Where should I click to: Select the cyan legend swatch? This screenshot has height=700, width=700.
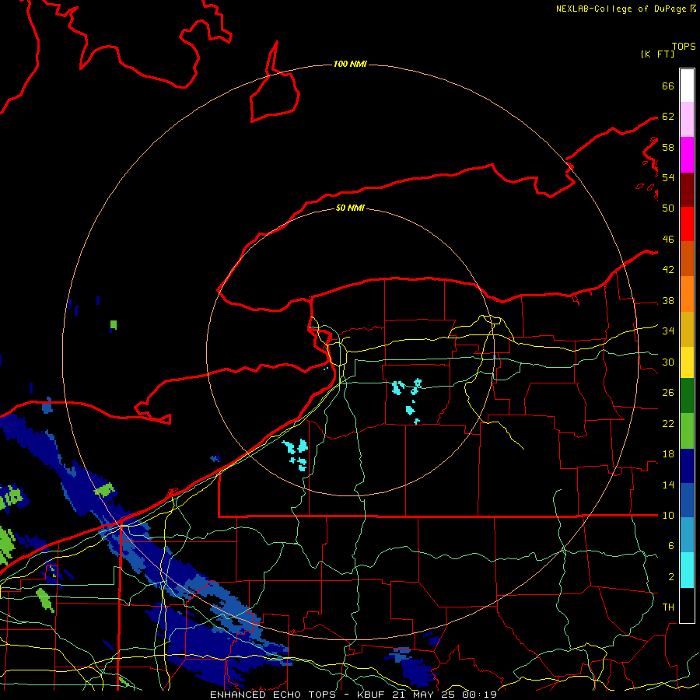point(687,570)
